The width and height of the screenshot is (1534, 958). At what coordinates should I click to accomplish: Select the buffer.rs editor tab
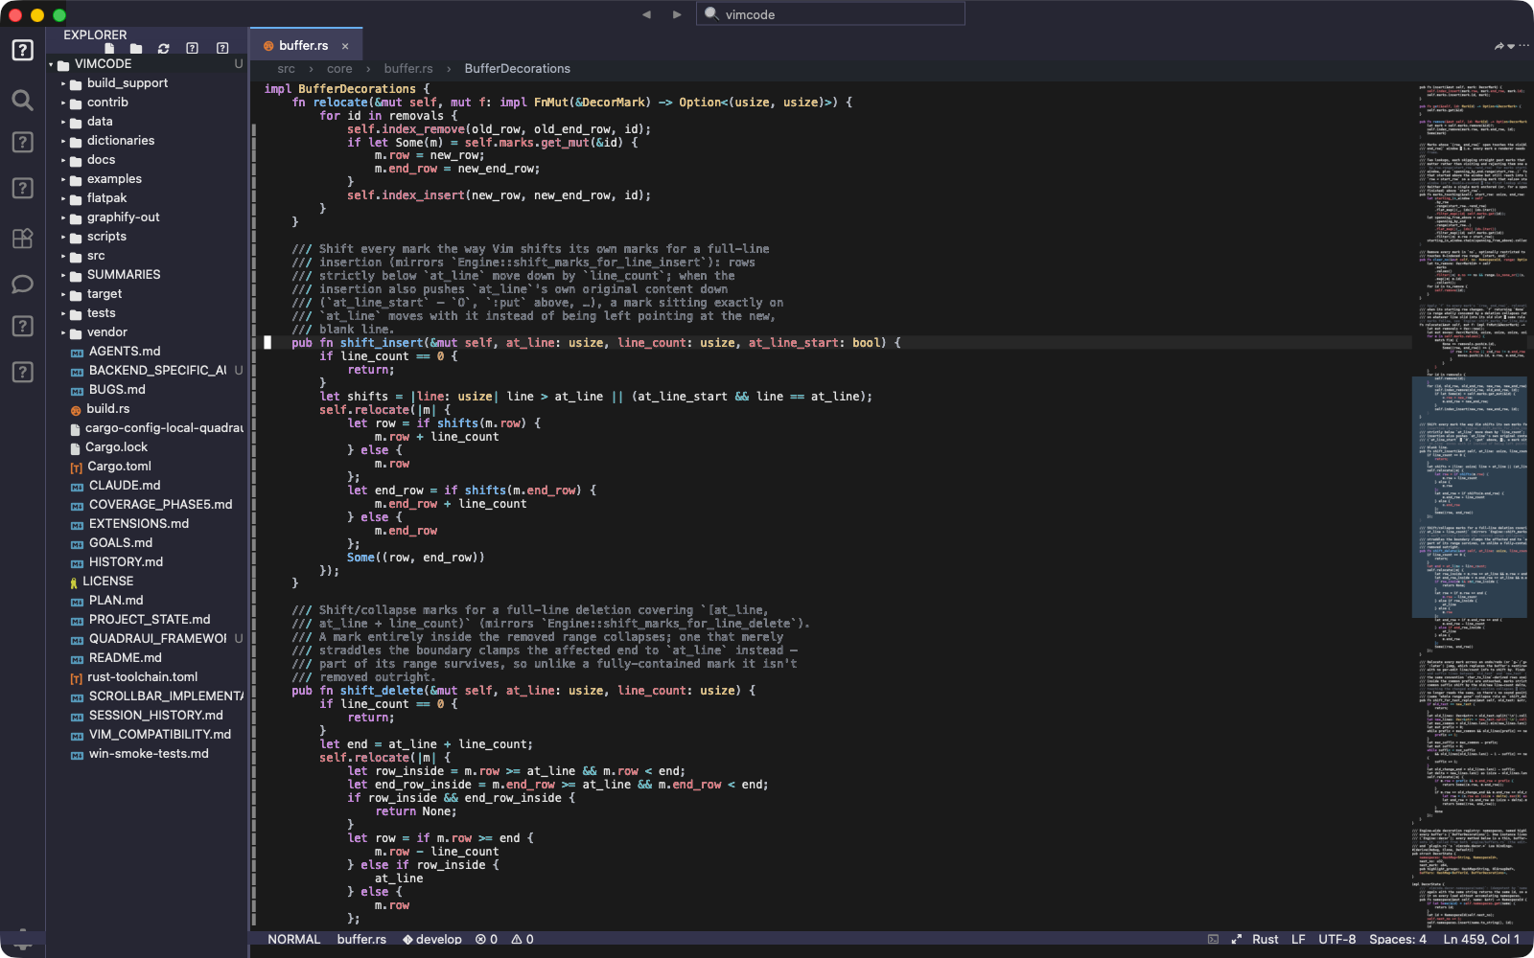point(304,46)
